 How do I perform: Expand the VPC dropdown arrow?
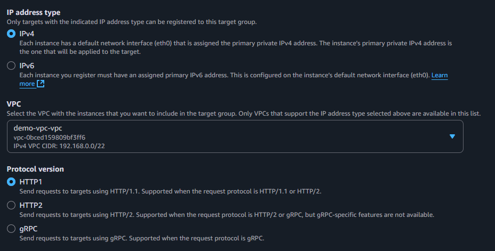point(452,136)
